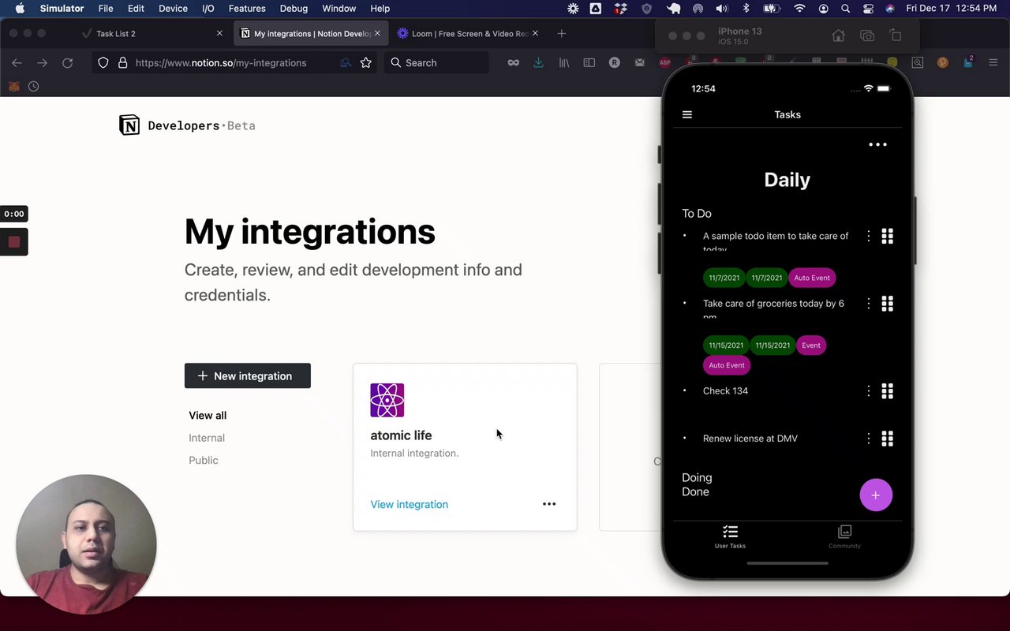Screen dimensions: 1010x631
Task: Tap the grid handle for 'Check 134'
Action: click(x=888, y=390)
